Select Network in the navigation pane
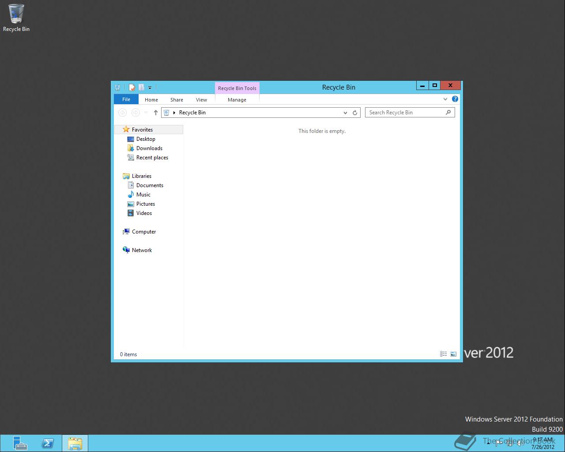The image size is (565, 452). [142, 250]
